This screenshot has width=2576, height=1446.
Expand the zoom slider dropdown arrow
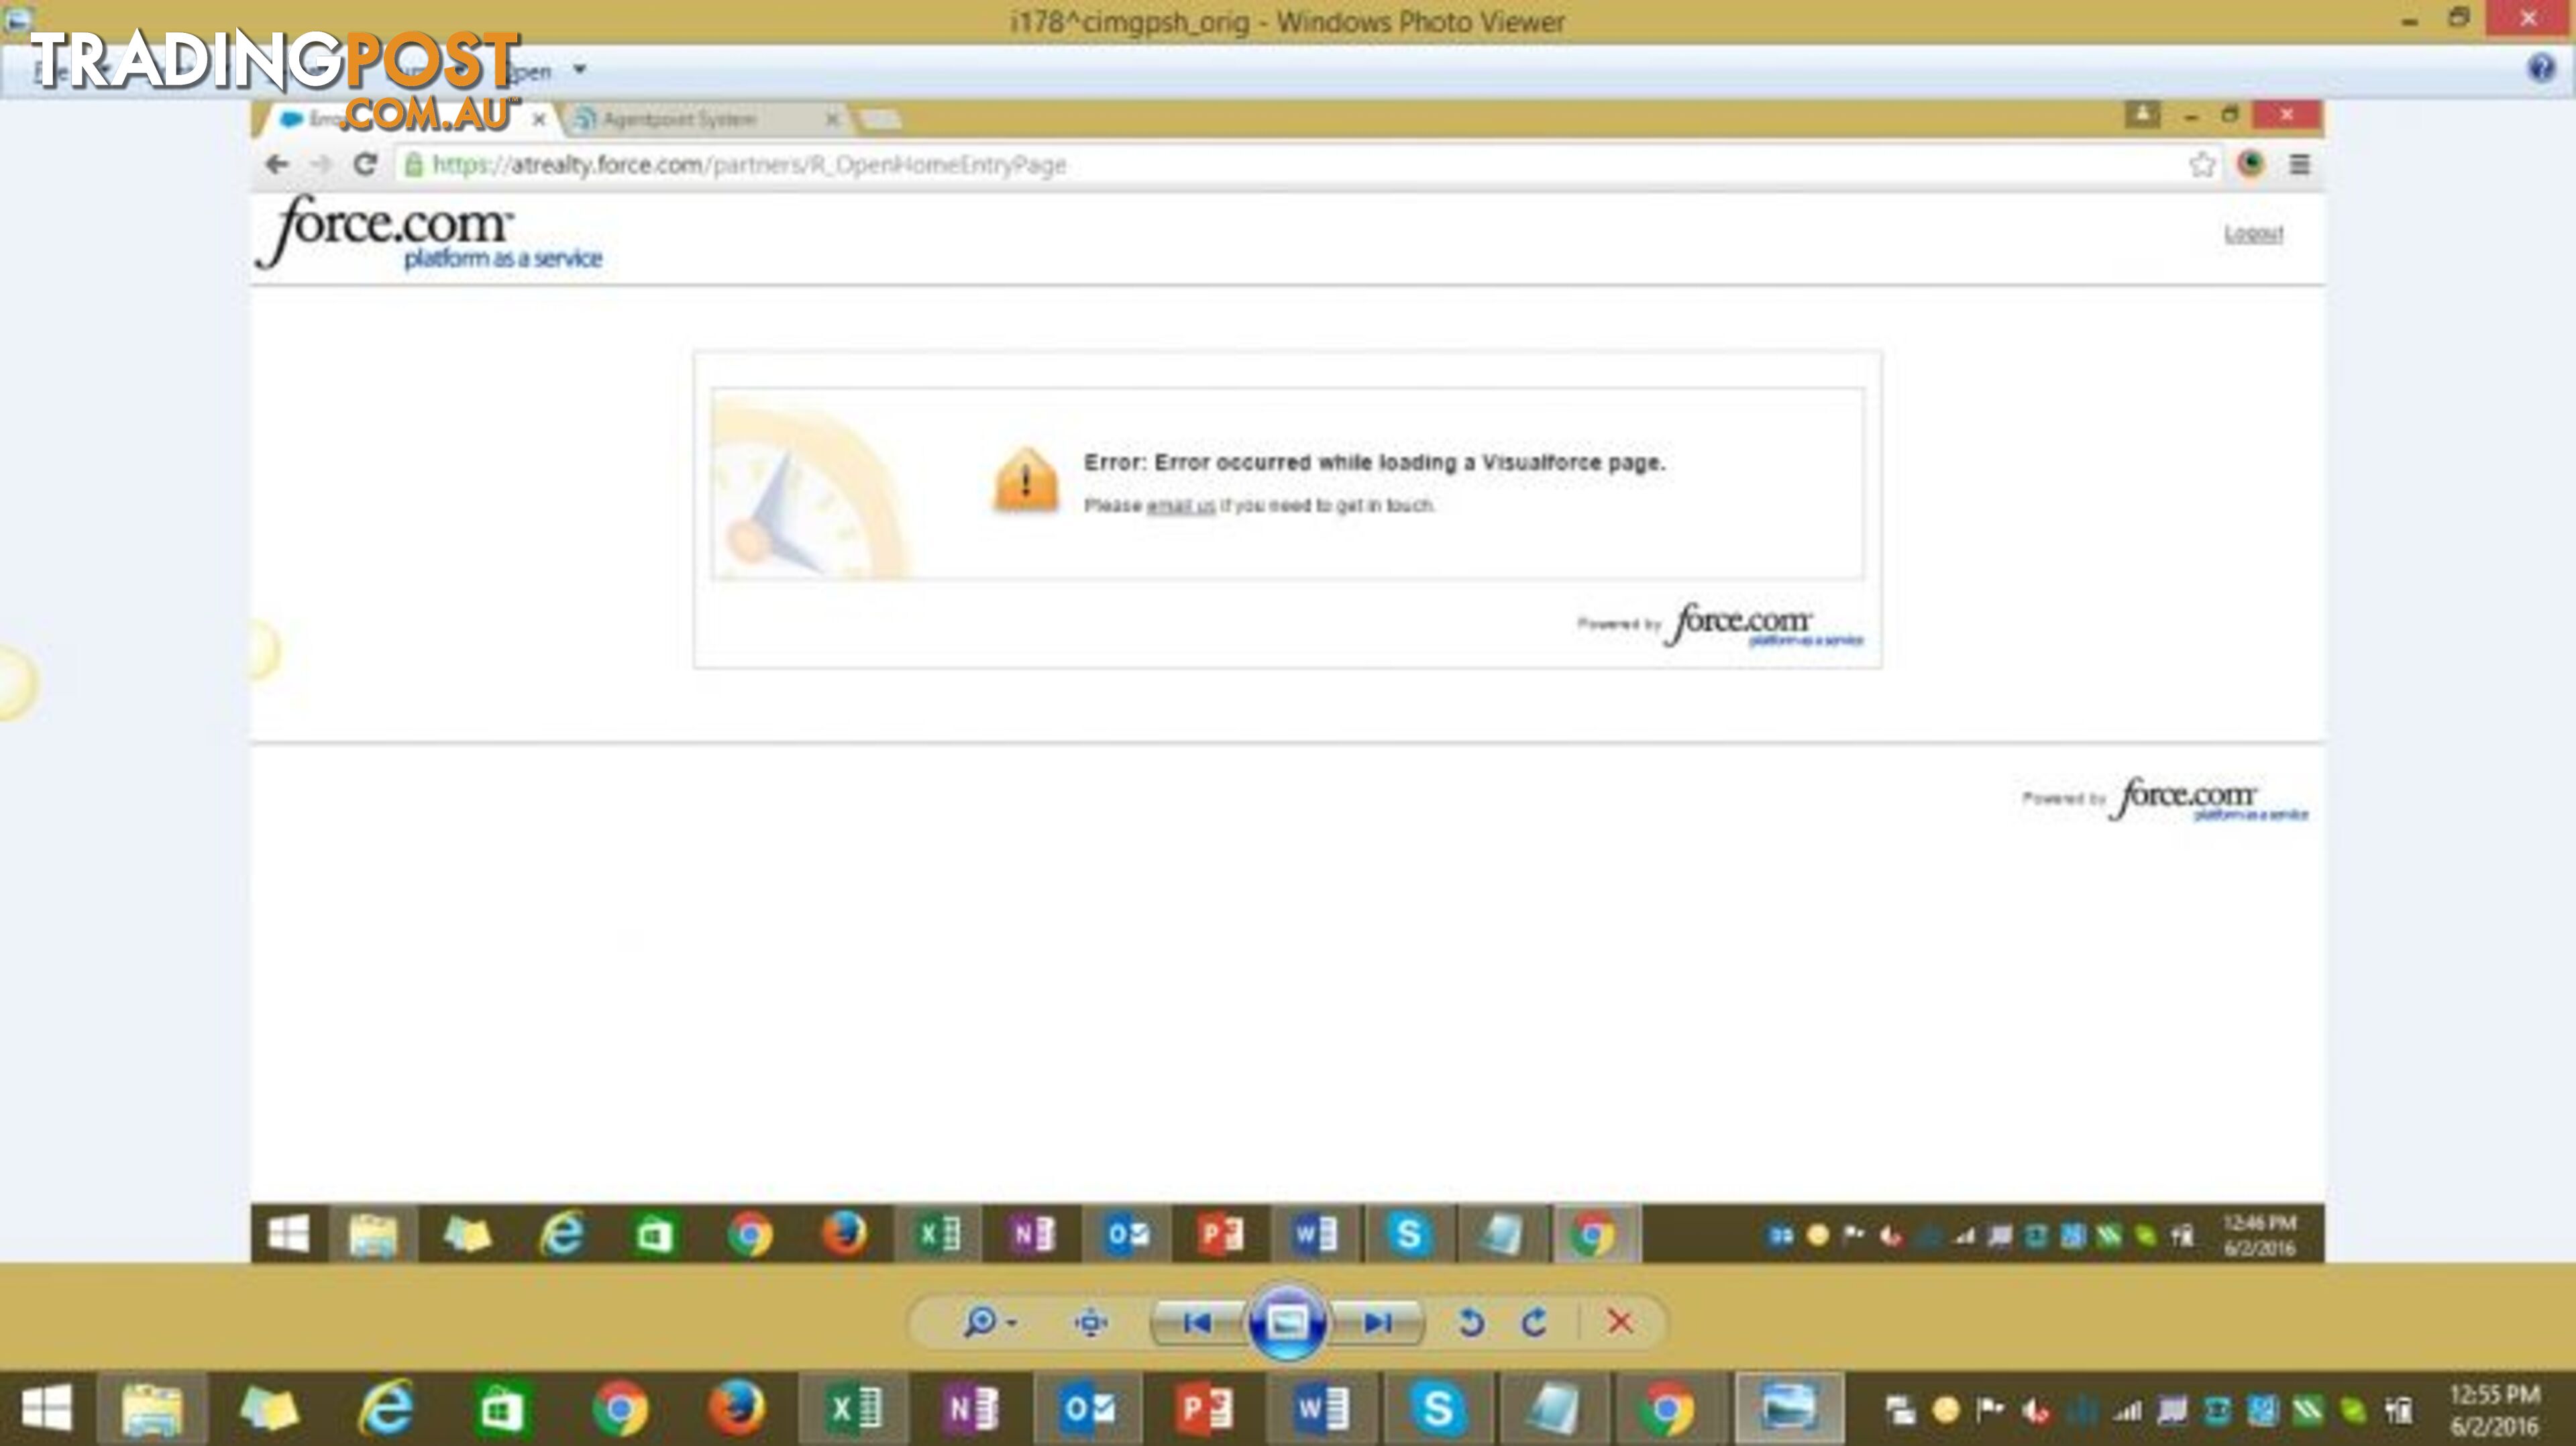[1012, 1323]
